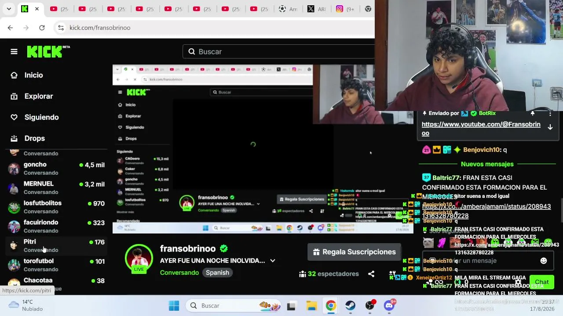
Task: Expand the pinned message down arrow
Action: [550, 127]
